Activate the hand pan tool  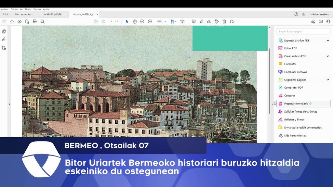click(x=135, y=21)
